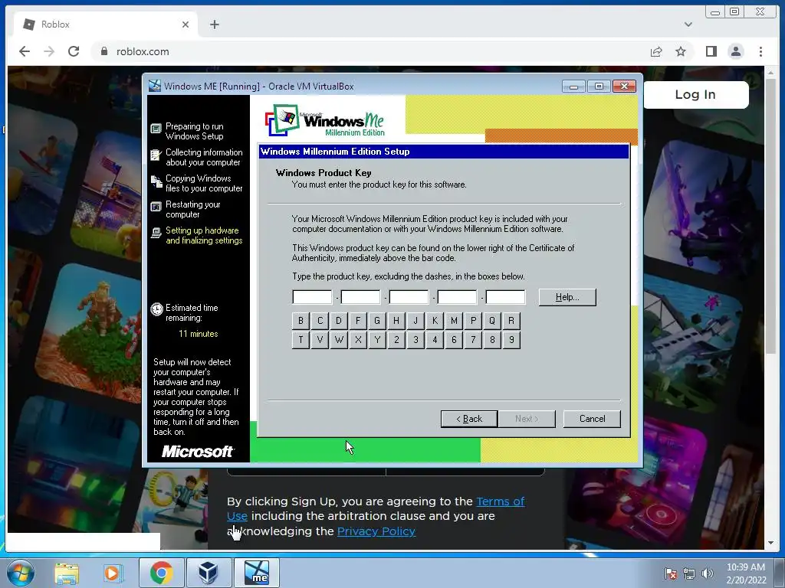
Task: Click the B key in product key keypad
Action: pyautogui.click(x=301, y=321)
